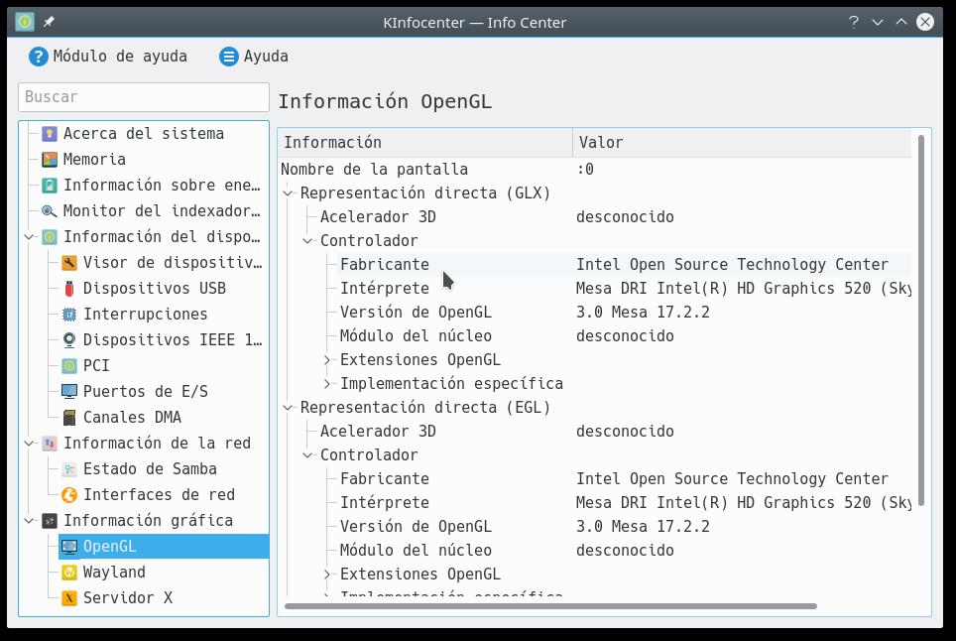Click the Acerca del sistema icon
The image size is (956, 641).
(50, 134)
